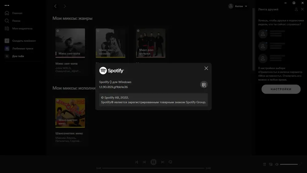Viewport: 307px width, 173px height.
Task: Click the © Spotify AB, 2022 text
Action: coord(115,98)
